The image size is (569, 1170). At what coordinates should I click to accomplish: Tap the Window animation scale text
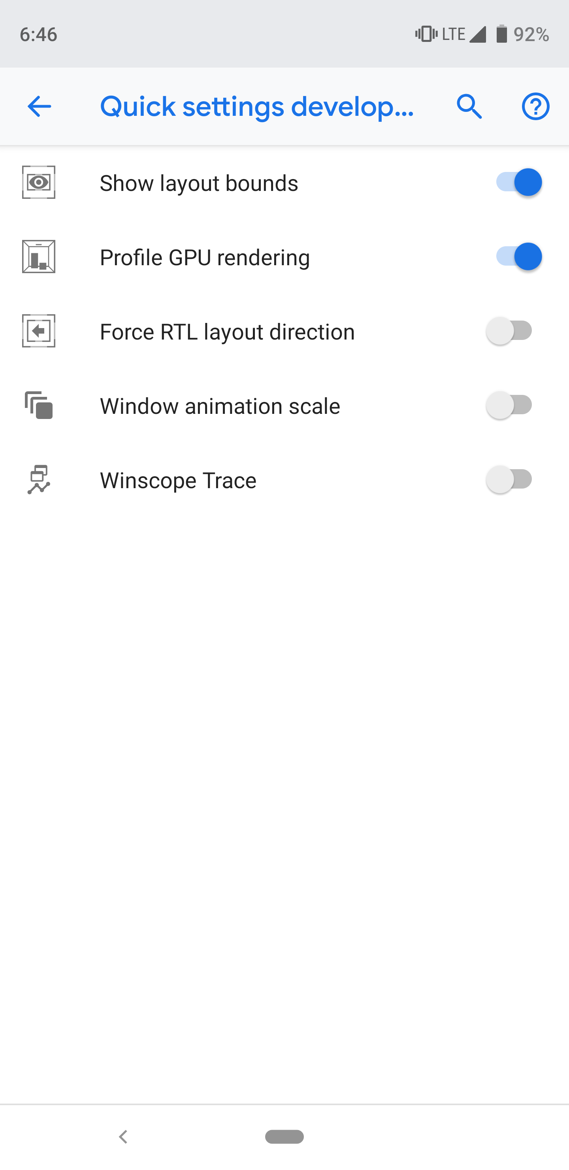(220, 406)
